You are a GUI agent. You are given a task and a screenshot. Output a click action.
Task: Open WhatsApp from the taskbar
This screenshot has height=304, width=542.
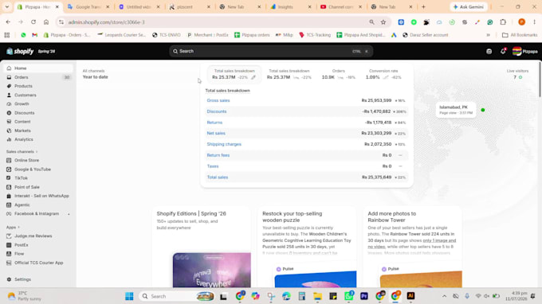(349, 296)
